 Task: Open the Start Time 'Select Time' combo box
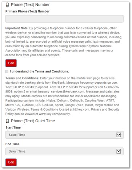pos(64,135)
